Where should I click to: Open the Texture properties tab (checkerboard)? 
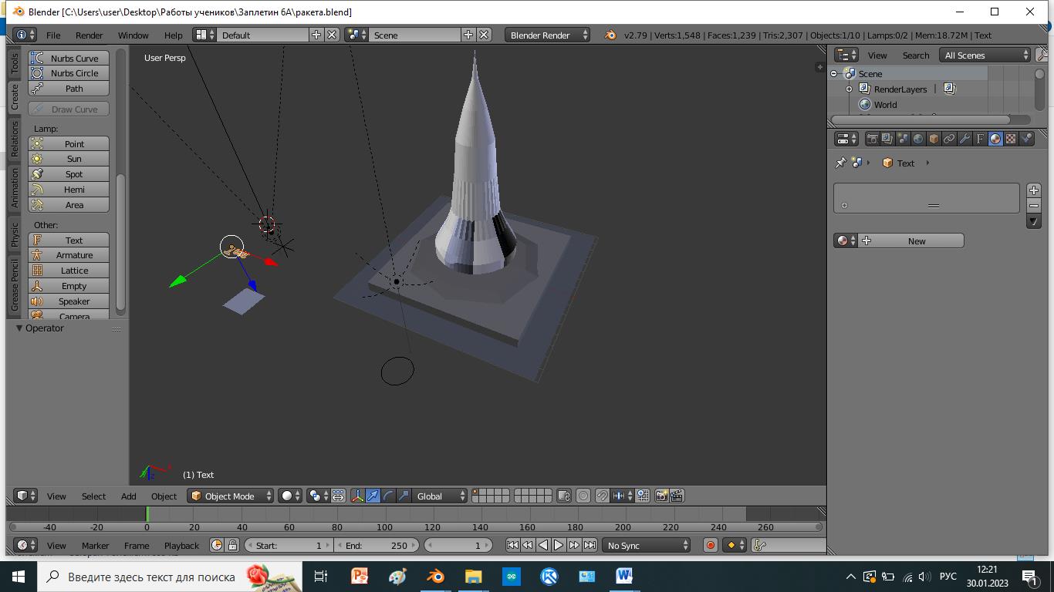1011,140
